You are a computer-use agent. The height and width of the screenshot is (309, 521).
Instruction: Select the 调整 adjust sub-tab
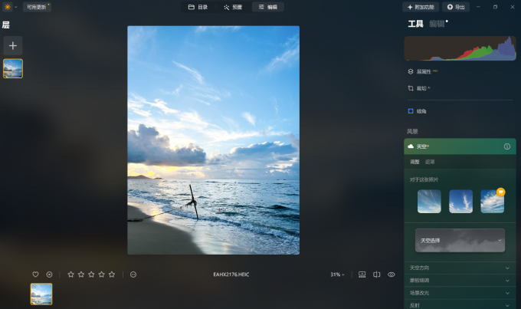click(415, 162)
